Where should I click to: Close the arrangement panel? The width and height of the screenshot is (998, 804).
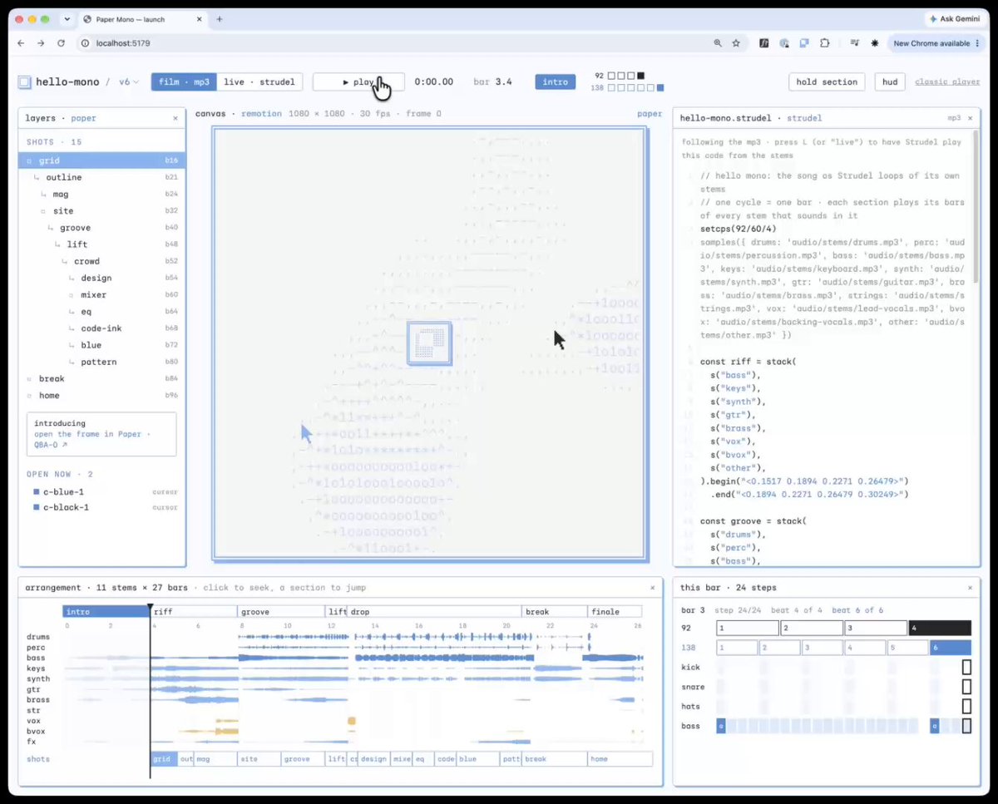tap(653, 588)
